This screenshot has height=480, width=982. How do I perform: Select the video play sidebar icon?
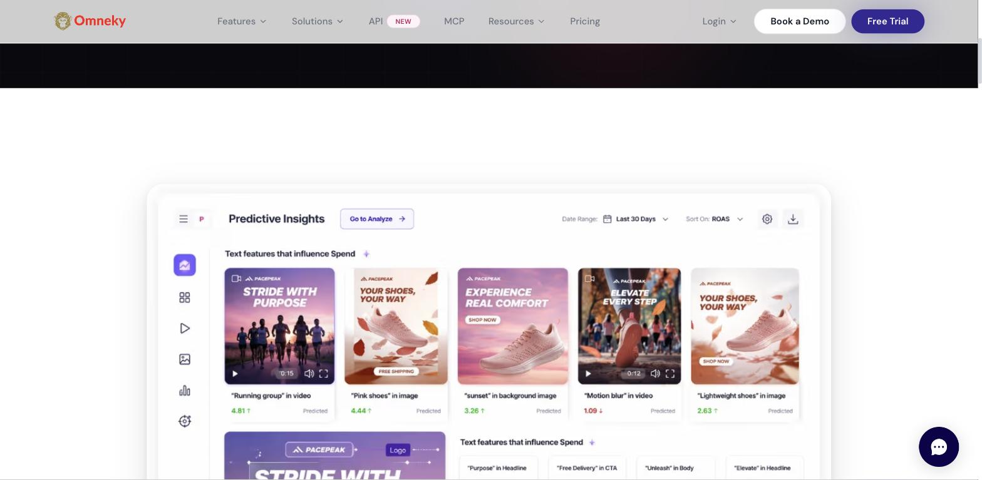pos(185,329)
